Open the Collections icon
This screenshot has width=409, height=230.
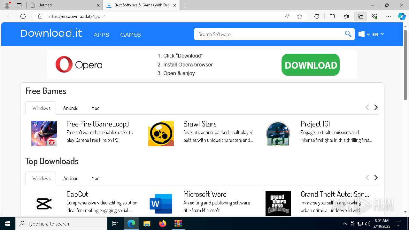[x=360, y=16]
